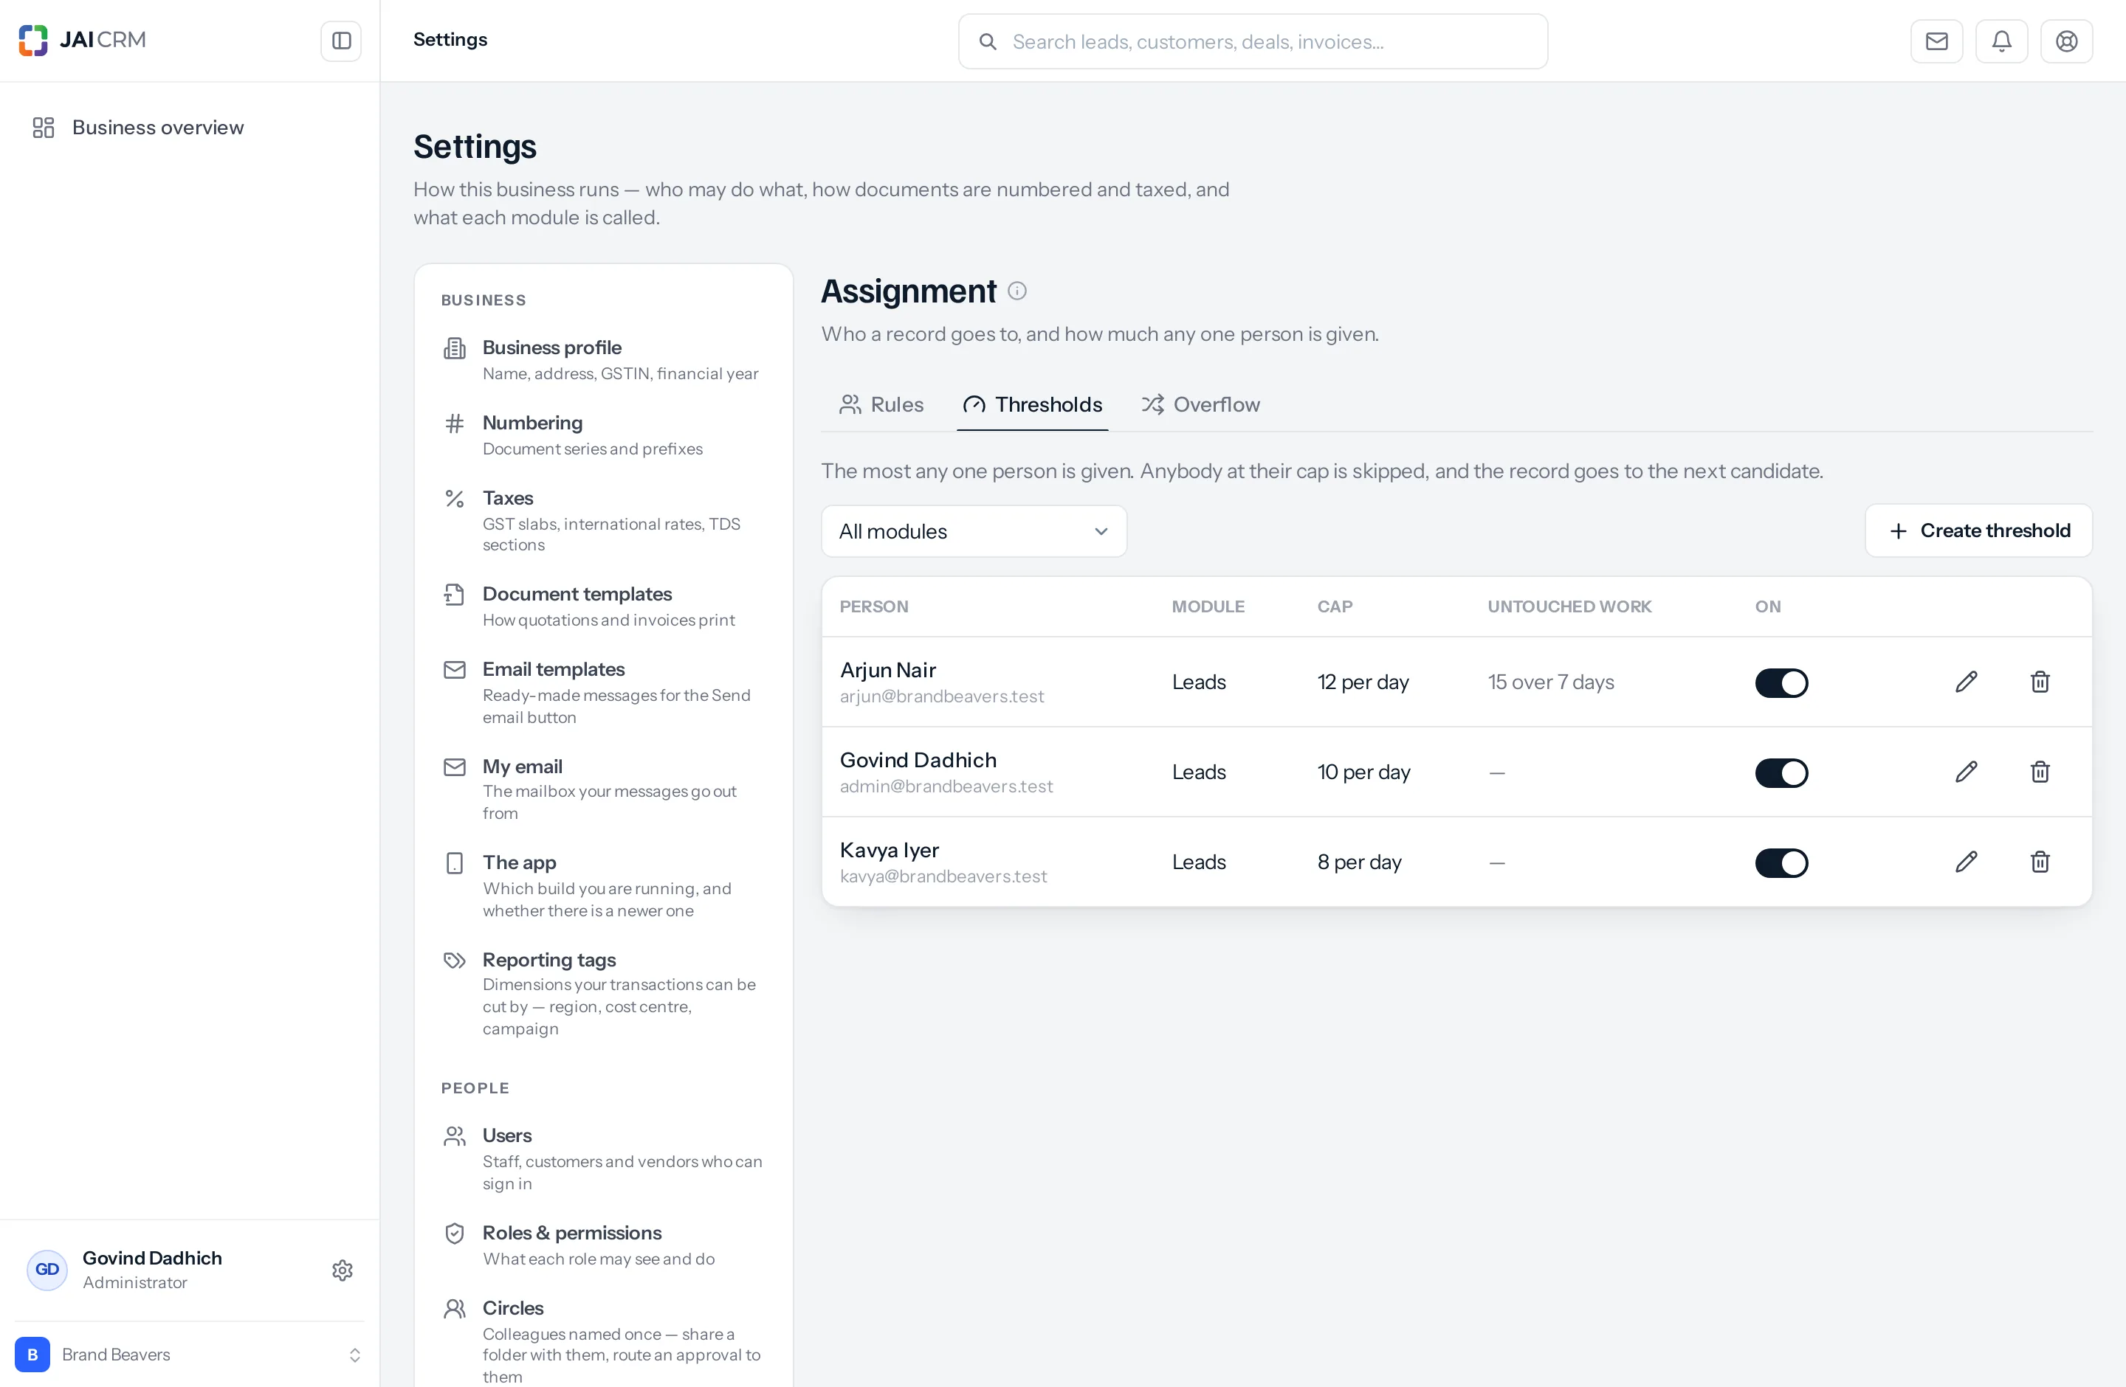Open Reporting tags settings
Viewport: 2126px width, 1387px height.
(604, 993)
